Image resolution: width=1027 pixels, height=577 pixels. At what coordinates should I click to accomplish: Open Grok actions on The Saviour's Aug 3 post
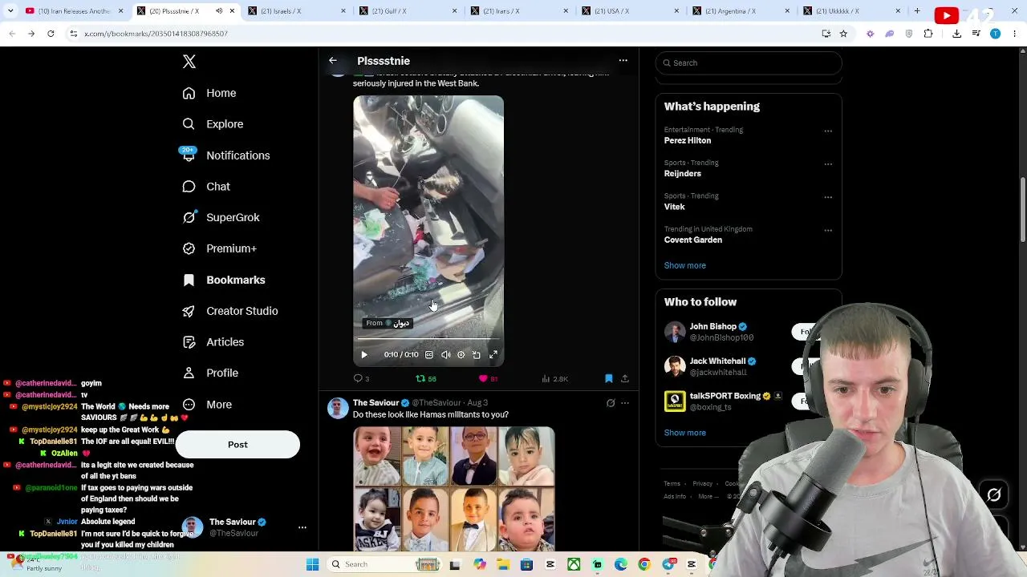(611, 403)
